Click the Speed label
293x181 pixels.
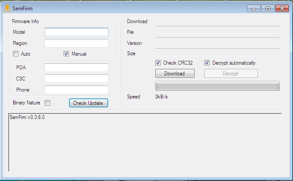tap(133, 97)
